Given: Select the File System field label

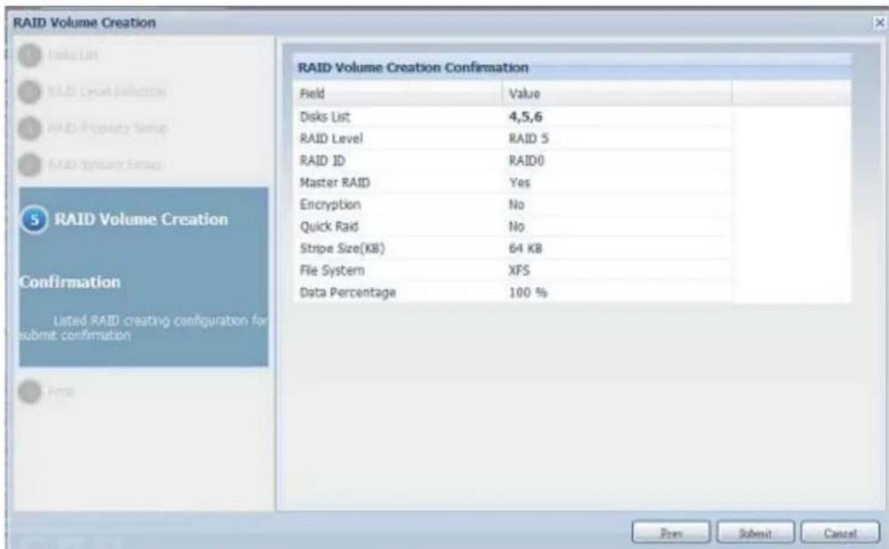Looking at the screenshot, I should point(332,271).
